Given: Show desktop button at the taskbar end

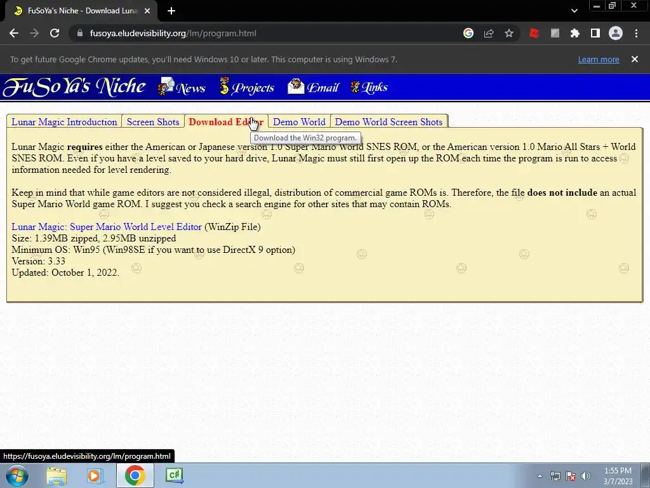Looking at the screenshot, I should tap(645, 475).
